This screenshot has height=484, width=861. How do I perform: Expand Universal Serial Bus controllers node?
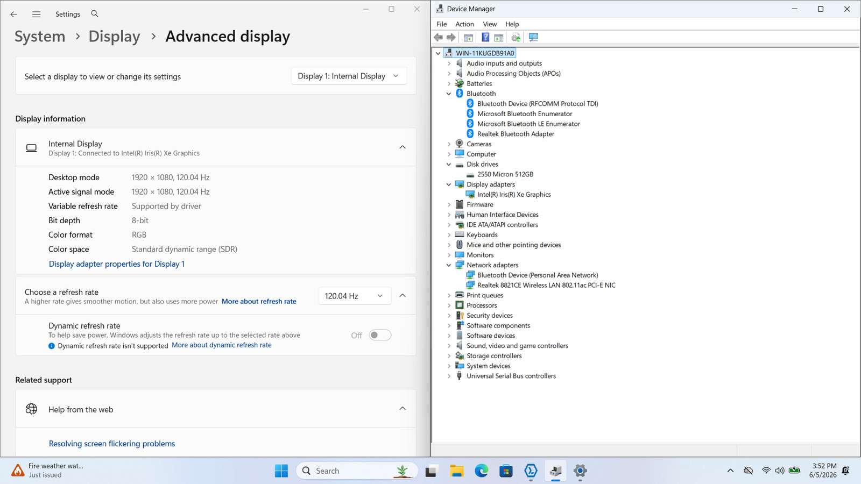point(449,376)
